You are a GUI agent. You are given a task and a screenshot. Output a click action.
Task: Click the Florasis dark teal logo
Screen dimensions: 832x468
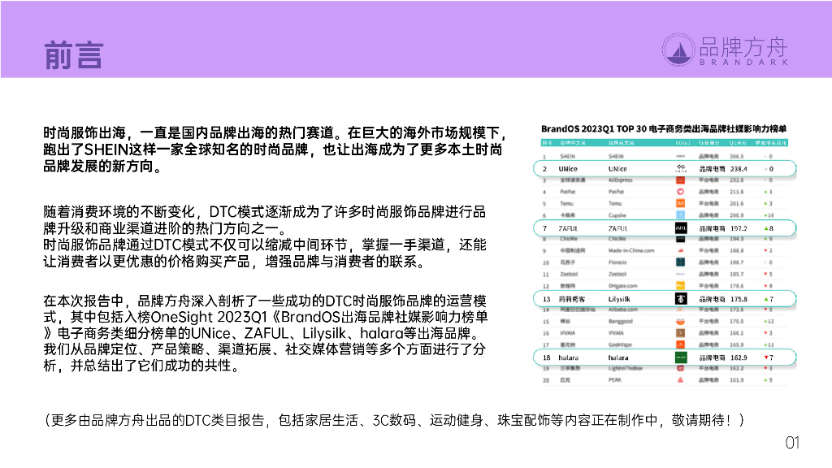tap(680, 262)
